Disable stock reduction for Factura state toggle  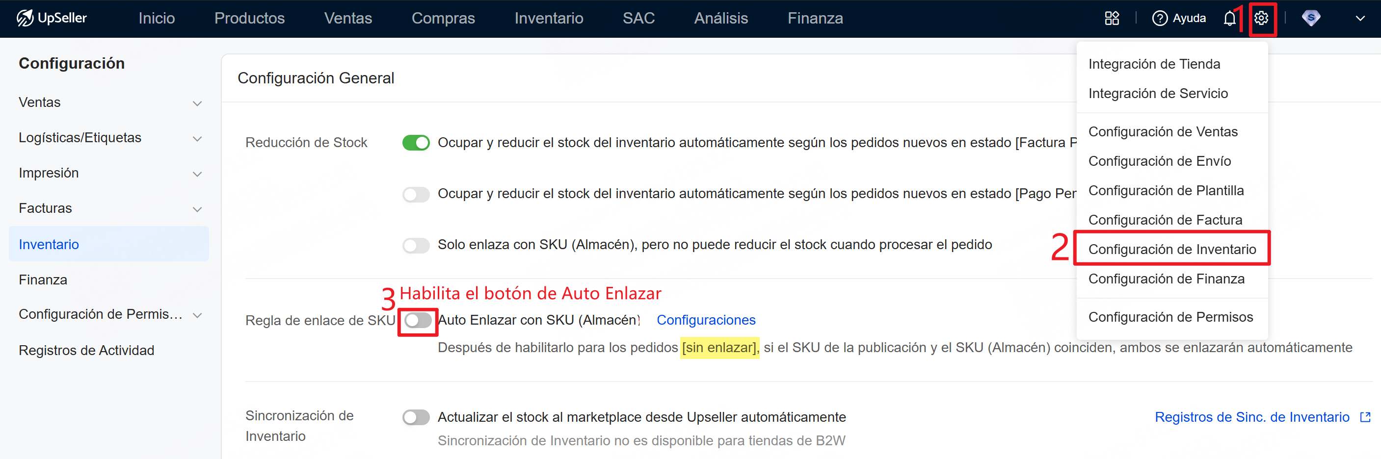pos(416,143)
